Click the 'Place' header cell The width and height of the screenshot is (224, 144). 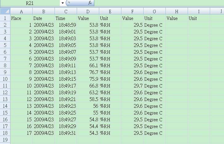pos(22,18)
